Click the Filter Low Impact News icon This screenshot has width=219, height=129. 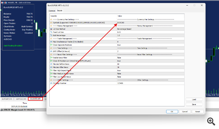point(51,77)
